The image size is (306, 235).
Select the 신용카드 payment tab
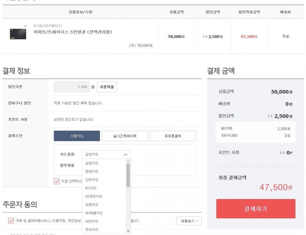coord(77,136)
